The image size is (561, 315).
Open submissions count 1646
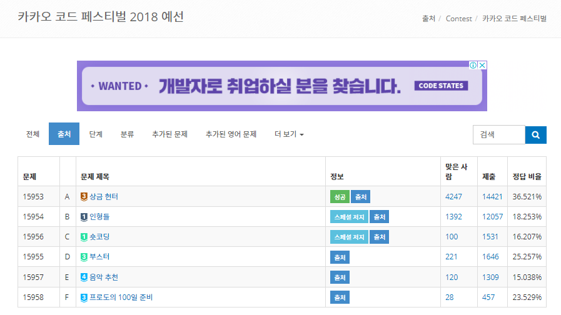click(x=490, y=257)
